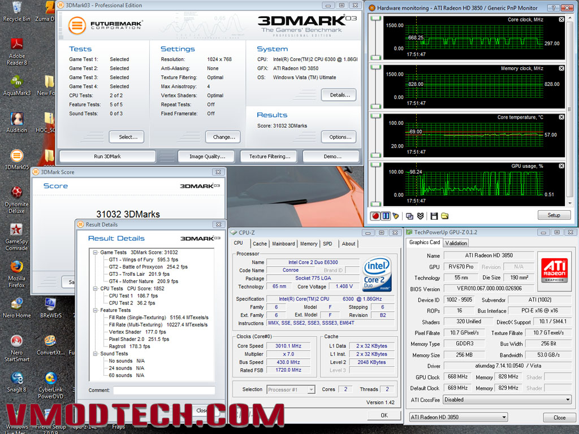The height and width of the screenshot is (434, 579).
Task: Launch the Audition desktop shortcut
Action: (x=16, y=123)
